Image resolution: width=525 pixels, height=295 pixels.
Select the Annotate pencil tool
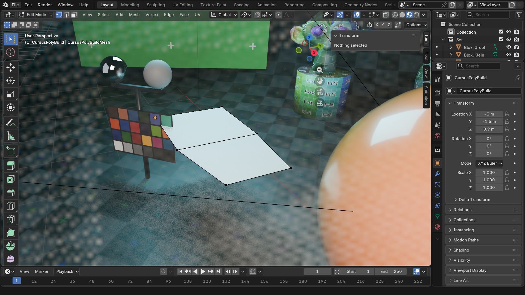(x=11, y=123)
